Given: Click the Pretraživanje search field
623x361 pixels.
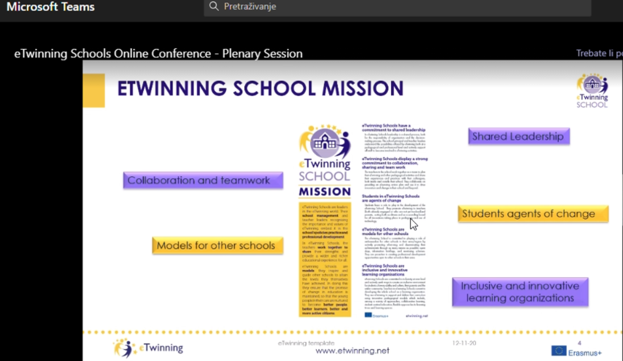Looking at the screenshot, I should 397,7.
